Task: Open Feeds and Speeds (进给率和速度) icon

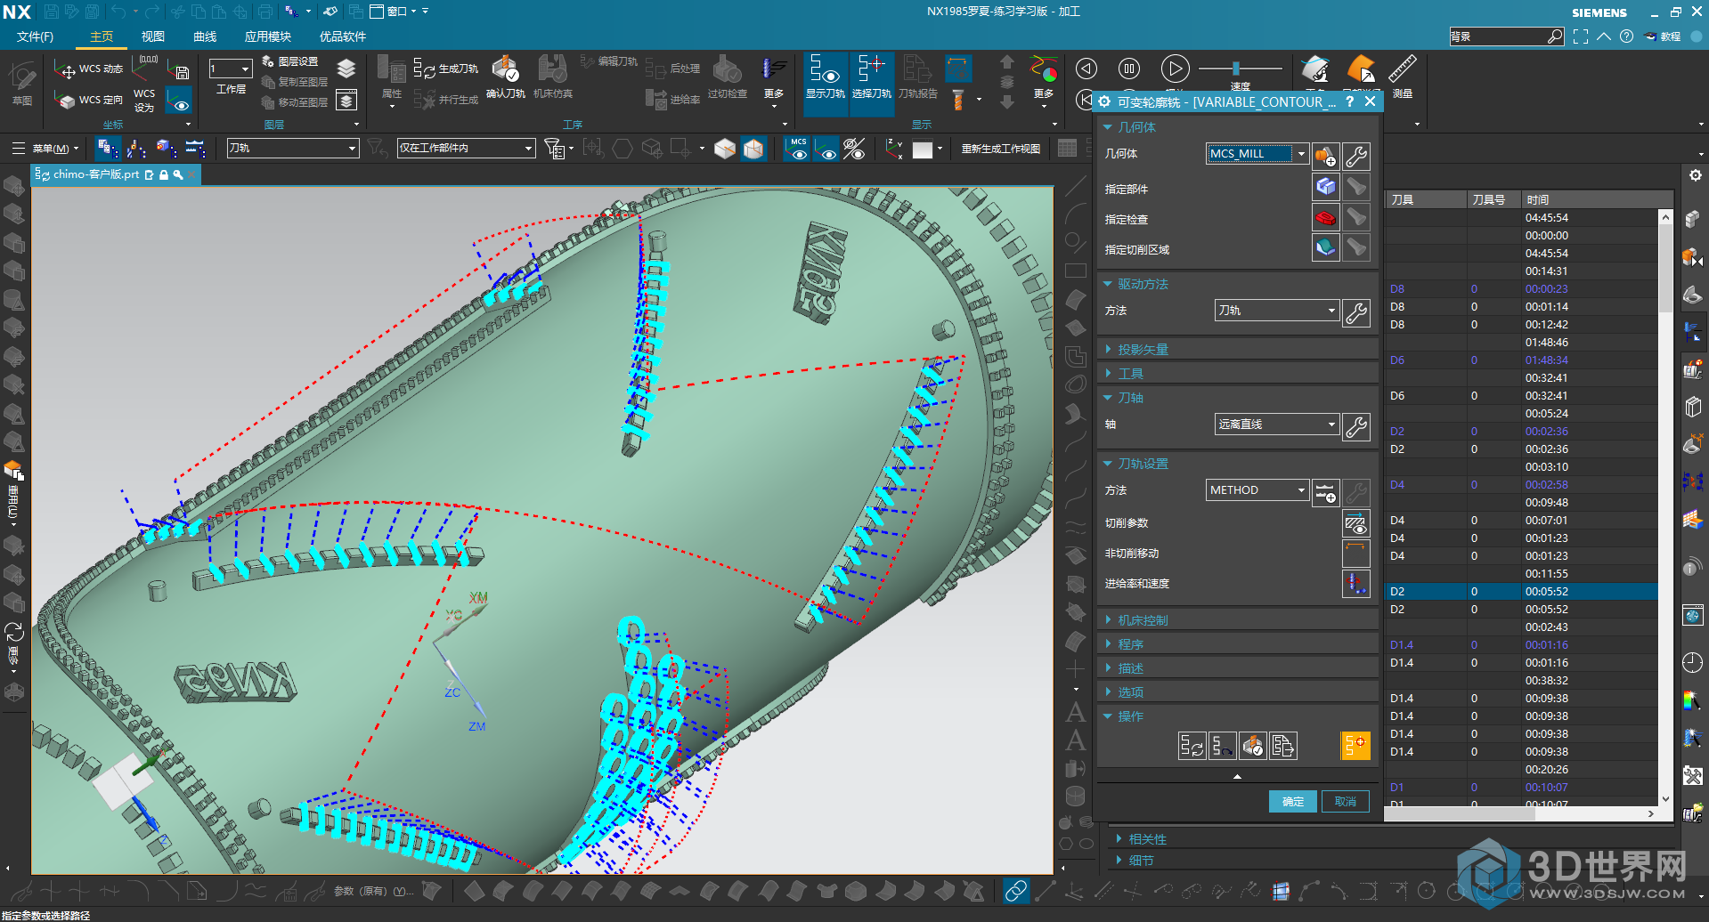Action: click(x=1355, y=584)
